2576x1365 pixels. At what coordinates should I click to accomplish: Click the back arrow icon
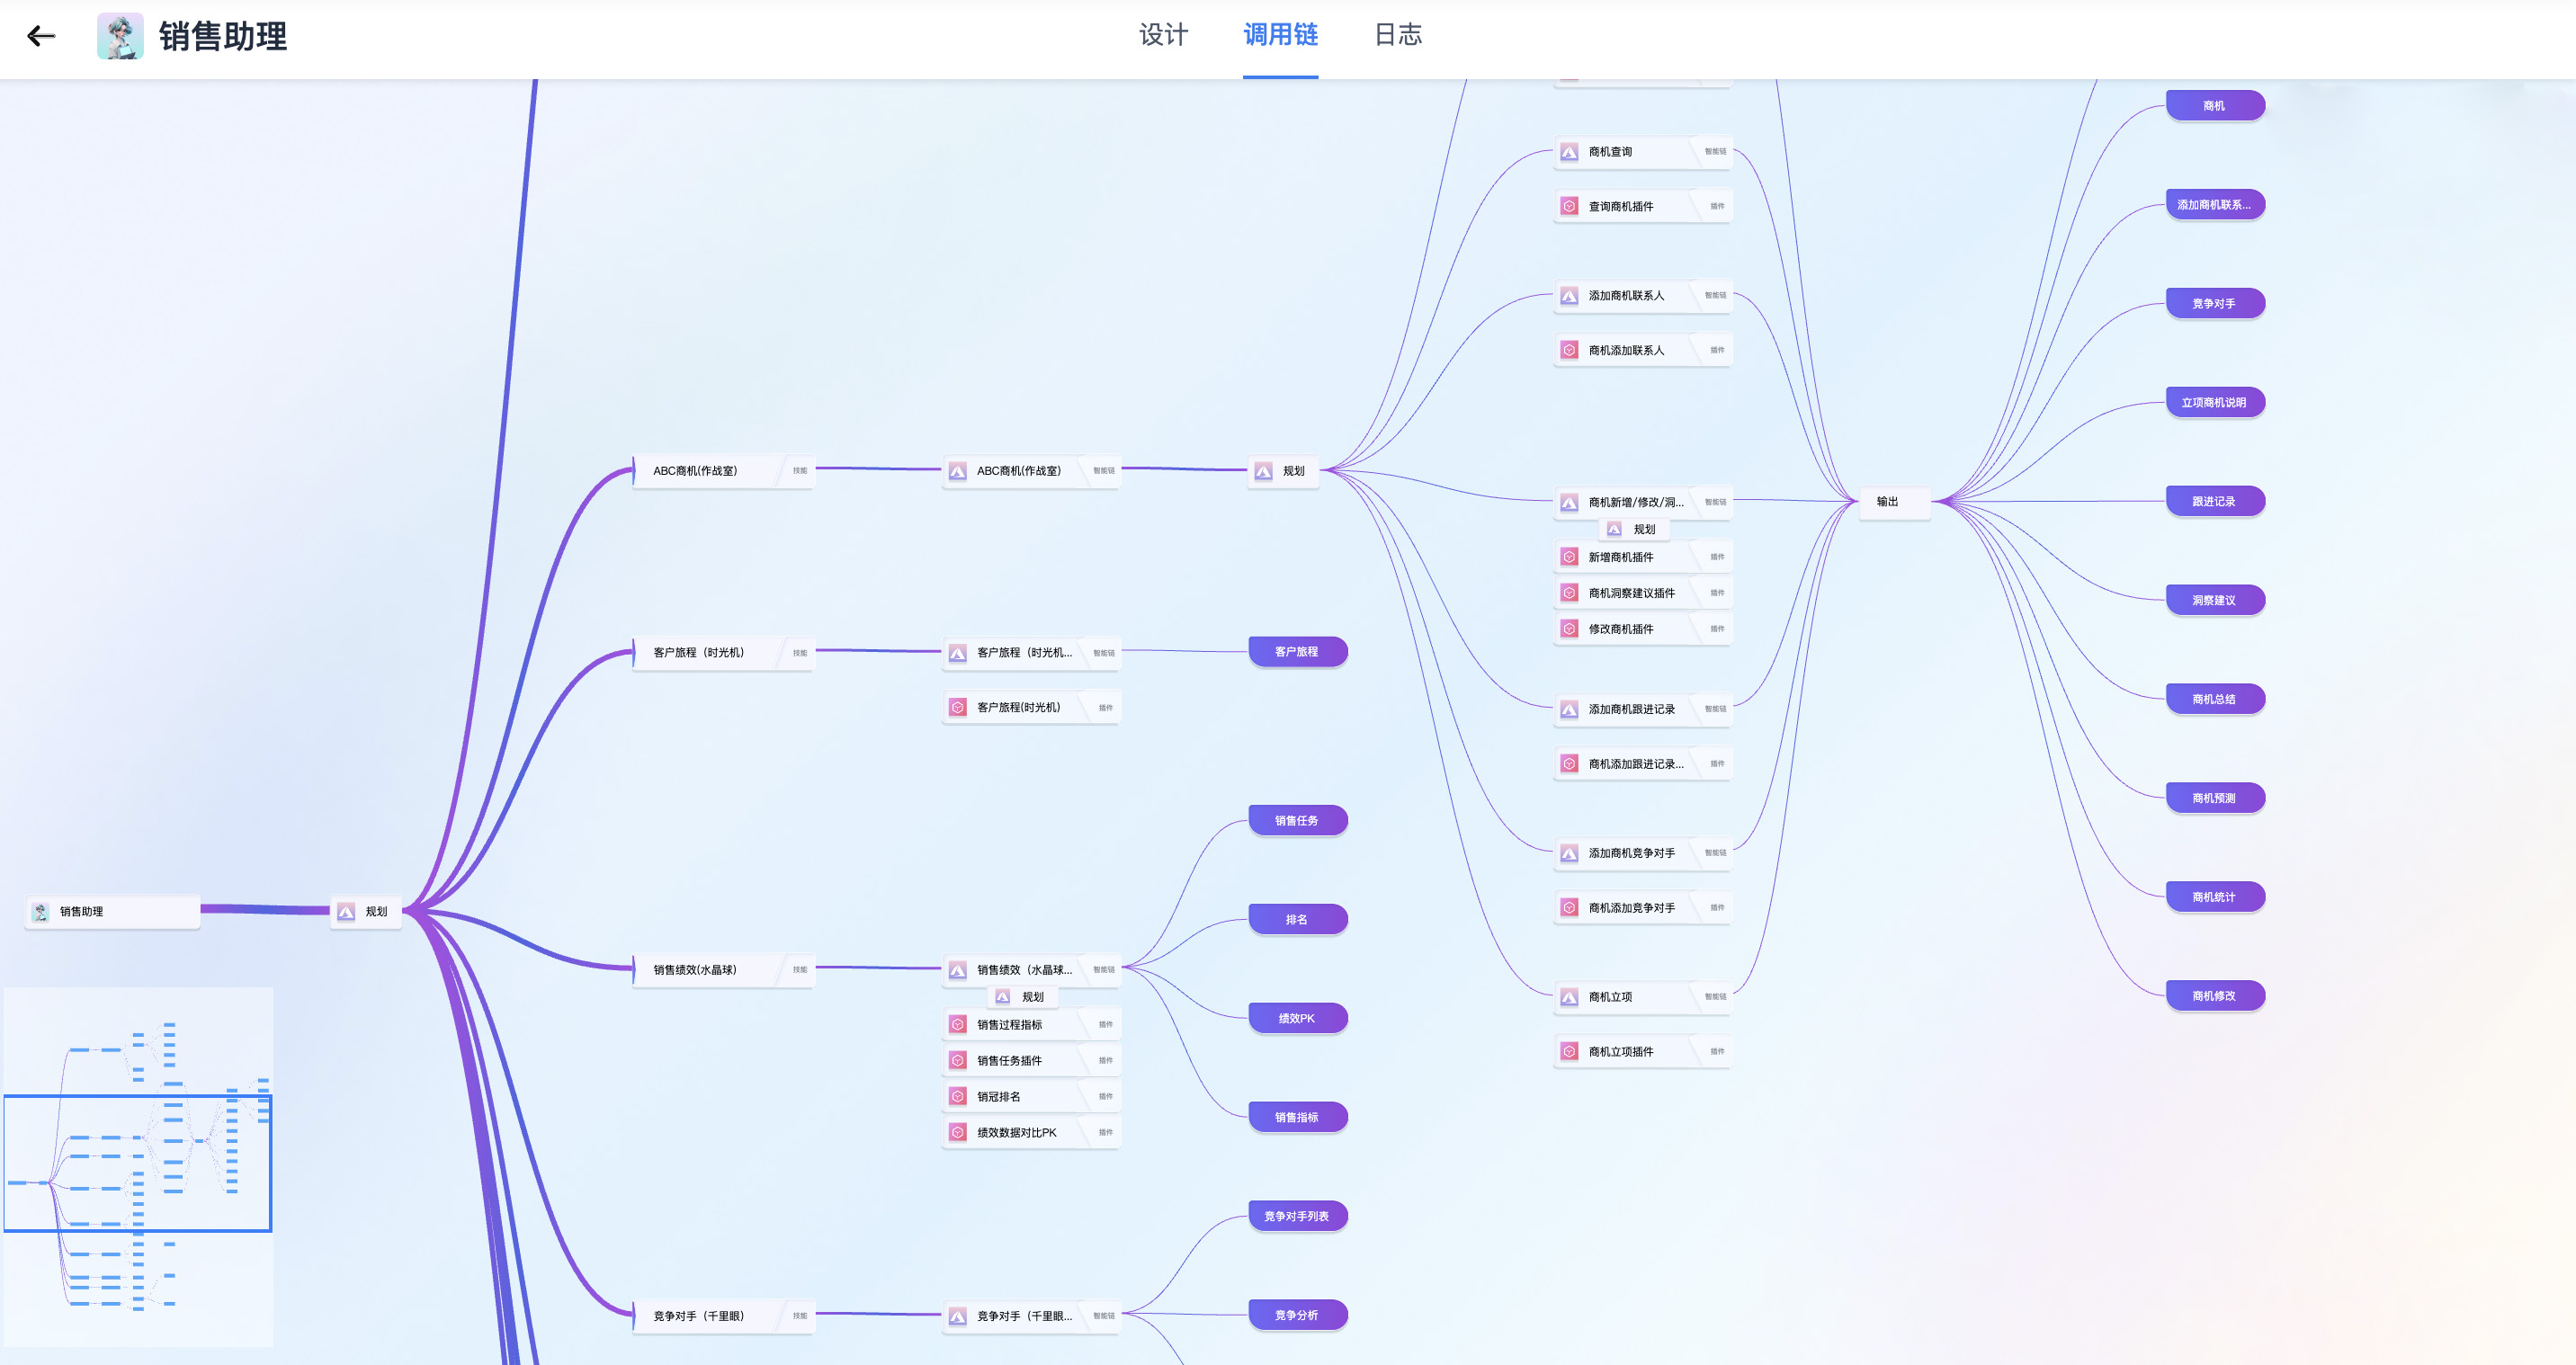pos(41,37)
